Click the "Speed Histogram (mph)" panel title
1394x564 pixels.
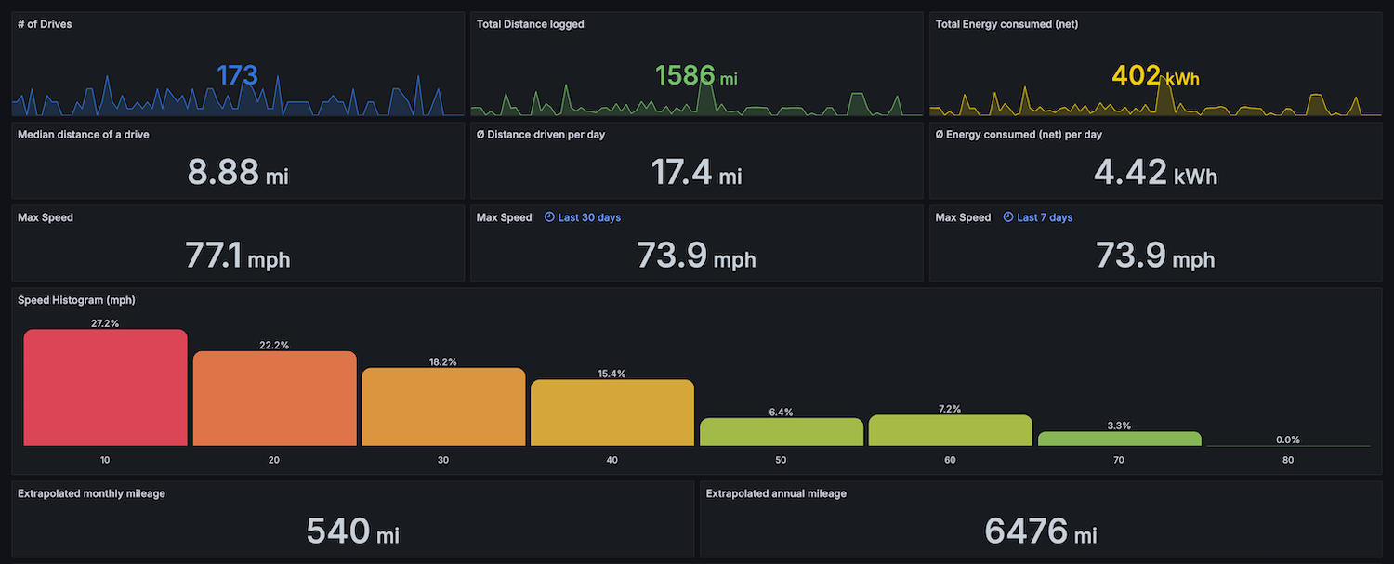[x=75, y=300]
